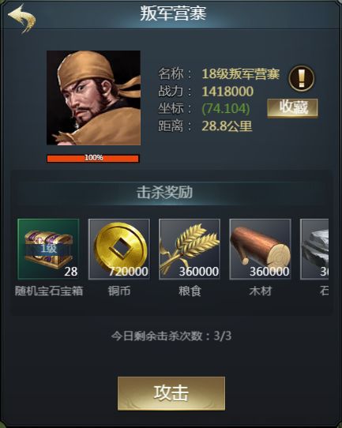Select the golden wheat grain reward
The height and width of the screenshot is (428, 342).
tap(190, 249)
